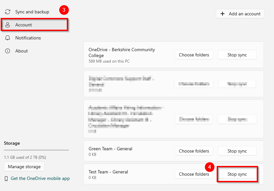Go to the Notifications settings page
This screenshot has width=274, height=191.
28,38
